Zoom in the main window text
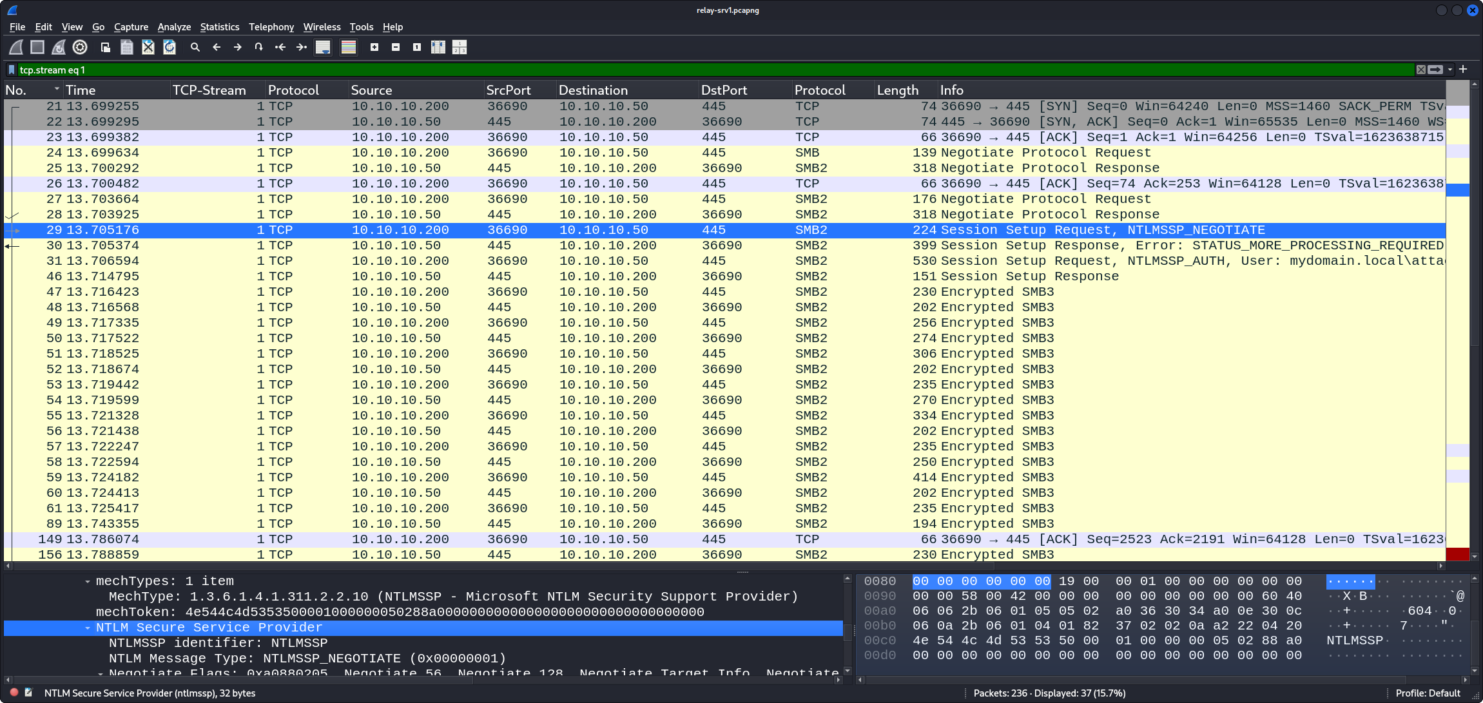Screen dimensions: 1483x703 click(374, 47)
